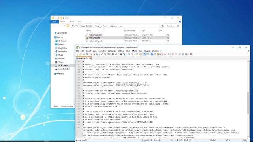Click the Save recorded macro icon

(186, 54)
